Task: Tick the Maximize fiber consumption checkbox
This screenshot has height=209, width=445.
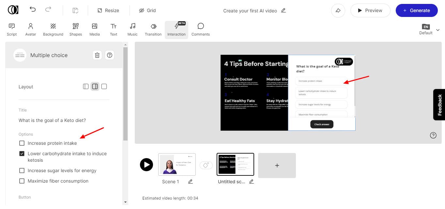Action: coord(22,181)
